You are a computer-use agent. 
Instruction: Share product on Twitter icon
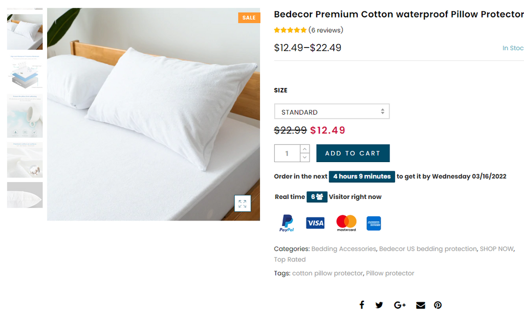pyautogui.click(x=379, y=305)
